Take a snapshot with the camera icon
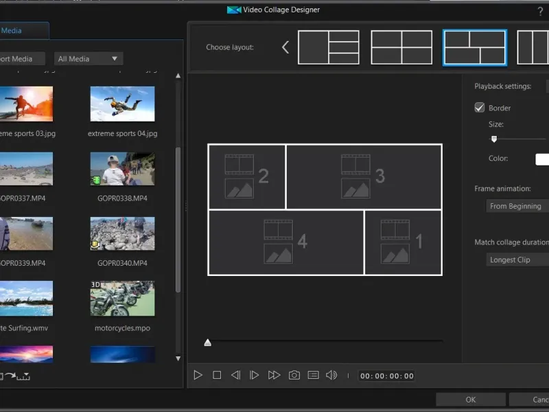The height and width of the screenshot is (412, 549). click(x=294, y=375)
